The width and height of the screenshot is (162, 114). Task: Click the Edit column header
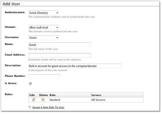pos(32,95)
